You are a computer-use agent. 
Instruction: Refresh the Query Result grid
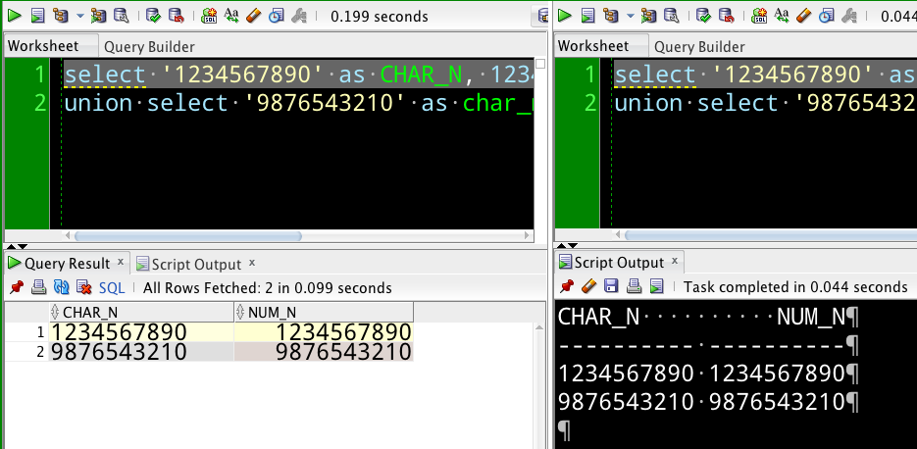pos(61,288)
